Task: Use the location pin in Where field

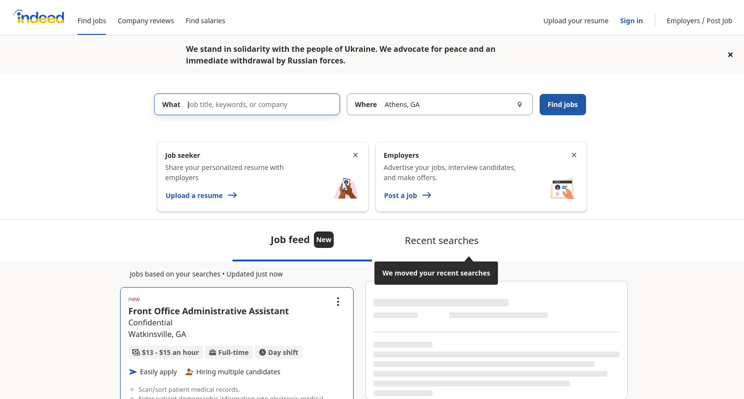Action: (x=520, y=105)
